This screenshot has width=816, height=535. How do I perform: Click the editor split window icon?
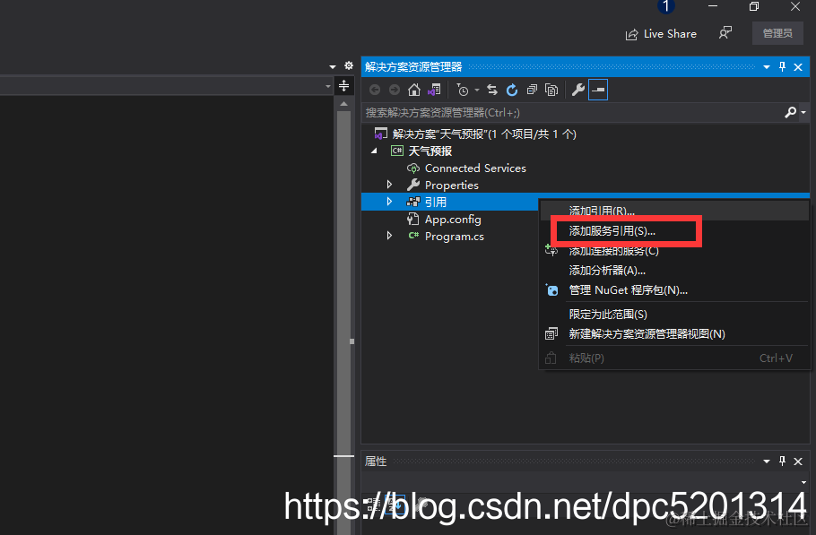click(343, 86)
